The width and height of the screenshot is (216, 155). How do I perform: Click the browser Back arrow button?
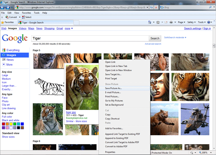pyautogui.click(x=2, y=7)
